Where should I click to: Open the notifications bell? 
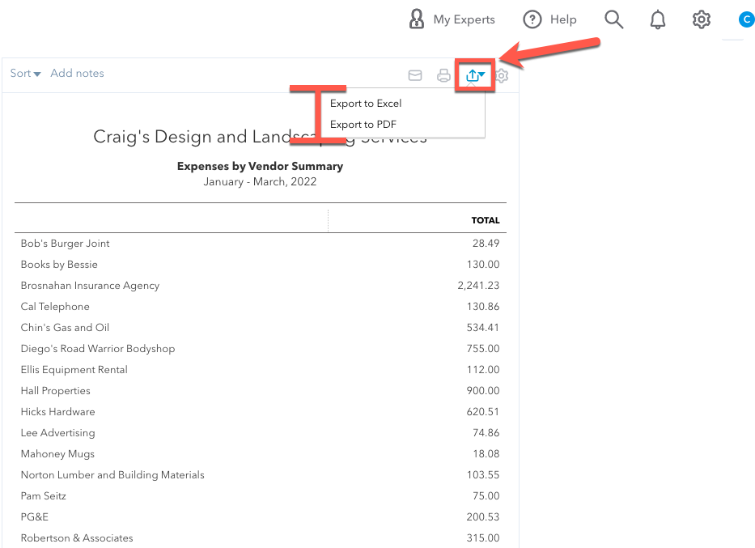point(658,19)
